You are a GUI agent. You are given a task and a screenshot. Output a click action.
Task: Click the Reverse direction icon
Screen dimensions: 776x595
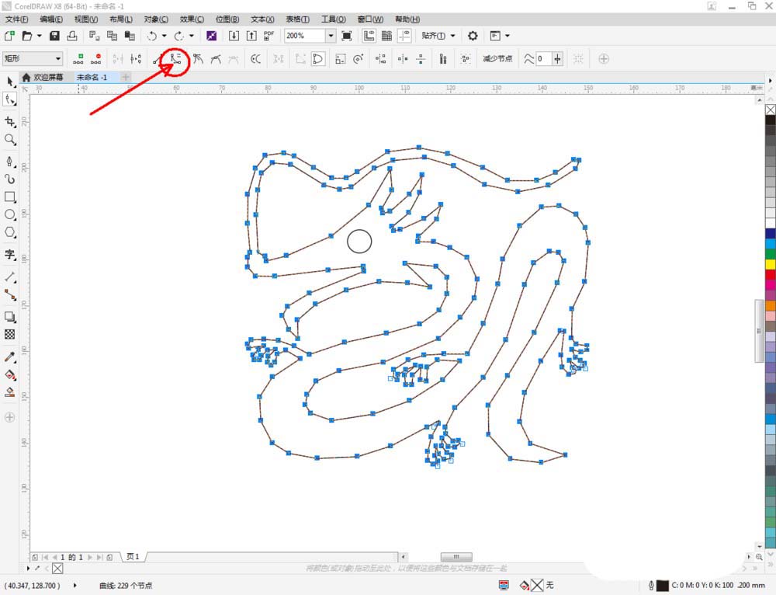(x=255, y=59)
